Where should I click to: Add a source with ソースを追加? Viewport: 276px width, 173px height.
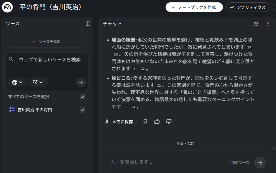[x=47, y=42]
